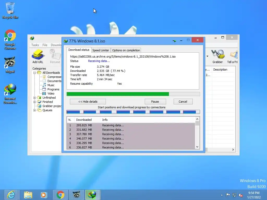
Task: Select connection row 1 with 295.825 MB
Action: click(x=131, y=125)
